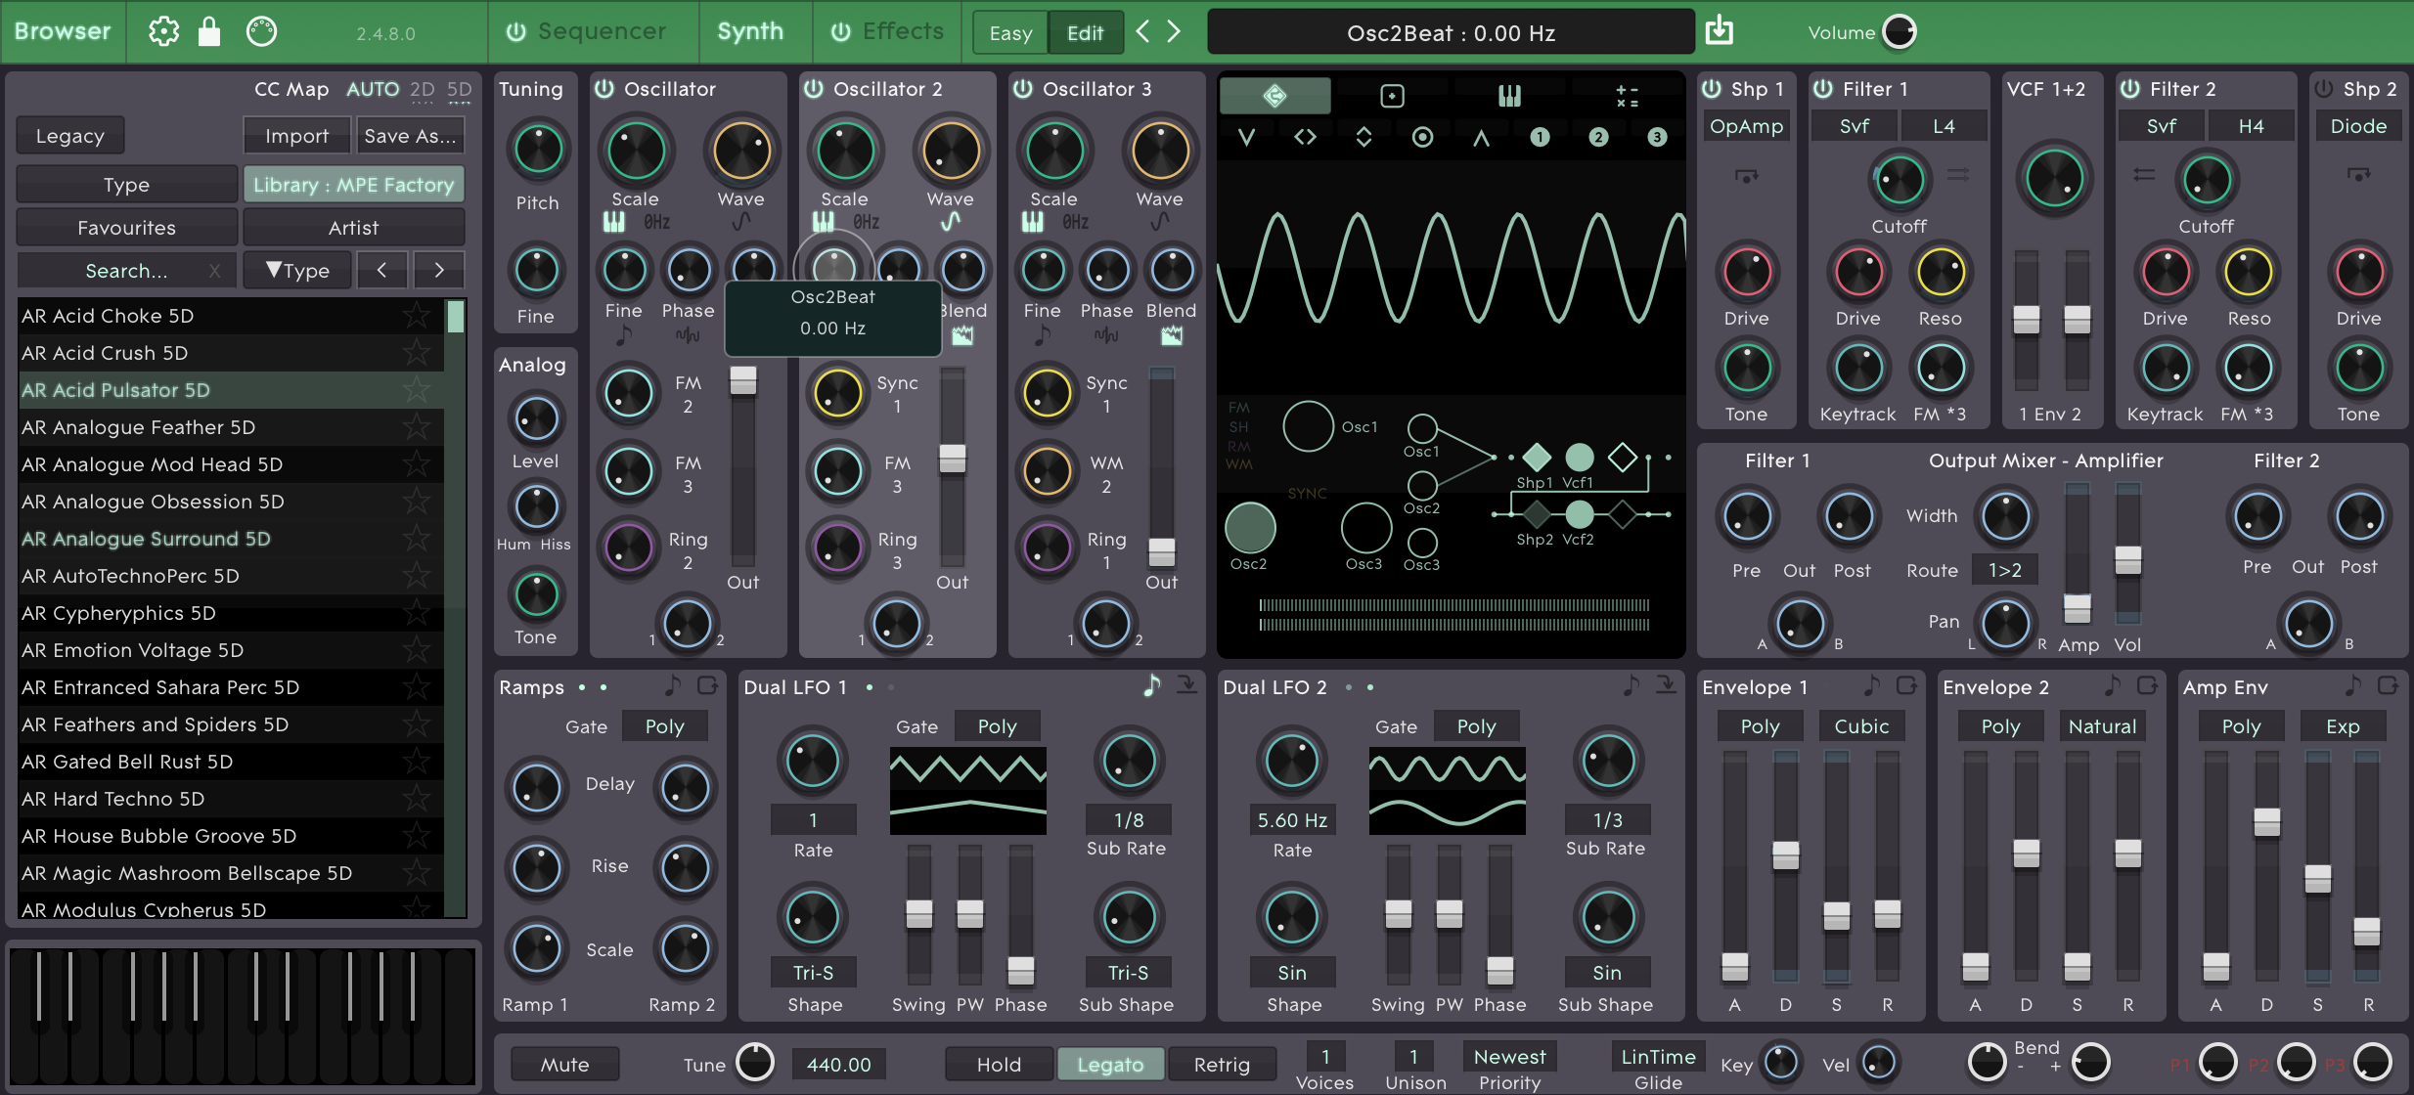This screenshot has width=2414, height=1095.
Task: Show the next preset with right arrow
Action: [x=1174, y=31]
